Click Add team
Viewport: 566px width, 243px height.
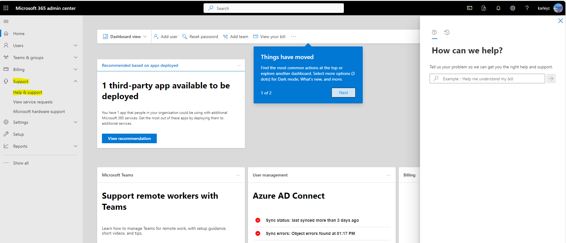[x=236, y=37]
